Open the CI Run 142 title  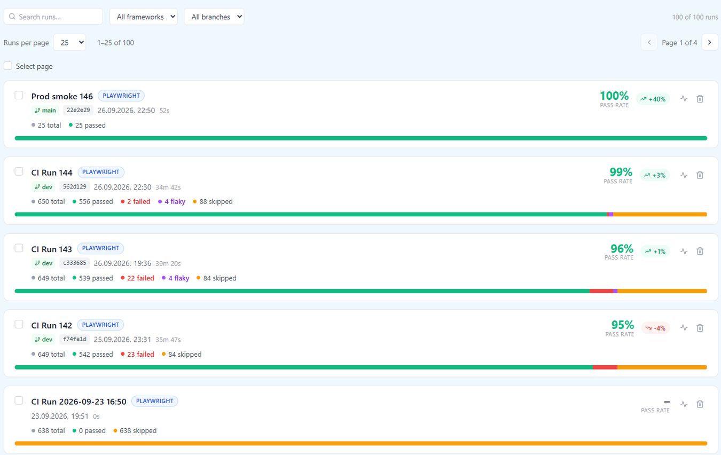coord(52,326)
